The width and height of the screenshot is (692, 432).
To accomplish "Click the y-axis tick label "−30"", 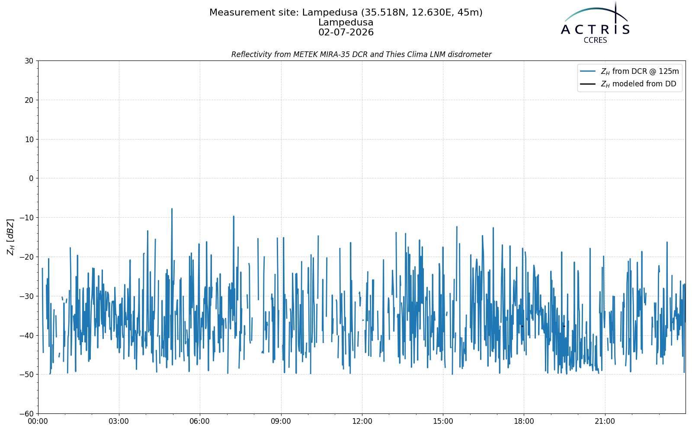I will pyautogui.click(x=26, y=296).
